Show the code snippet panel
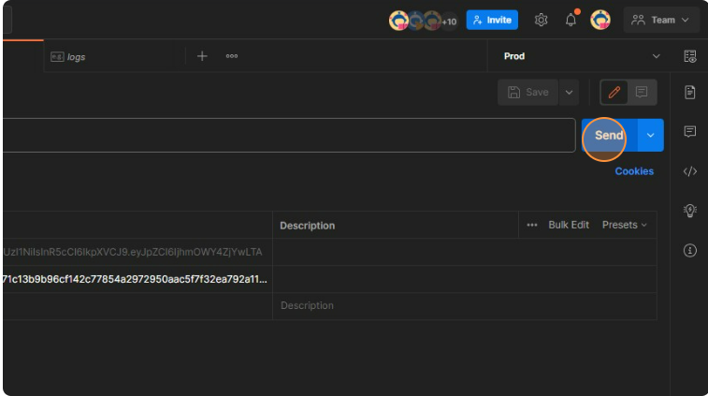This screenshot has width=708, height=396. click(690, 171)
